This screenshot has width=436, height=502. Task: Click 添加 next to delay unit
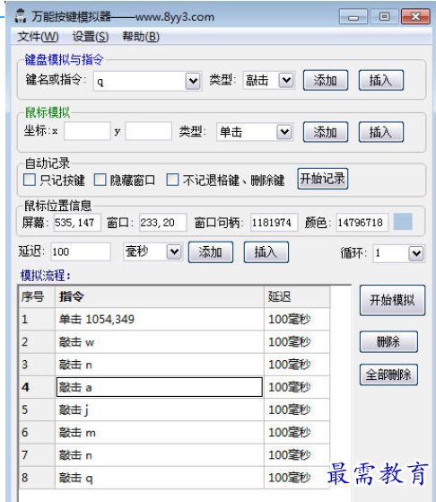211,252
